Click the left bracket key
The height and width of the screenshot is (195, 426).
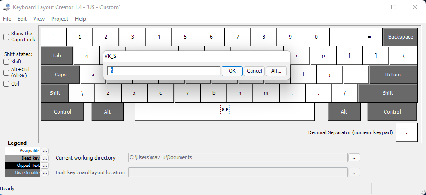tap(350, 56)
